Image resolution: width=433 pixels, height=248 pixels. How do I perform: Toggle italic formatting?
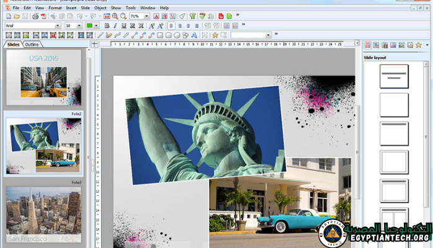(x=115, y=25)
